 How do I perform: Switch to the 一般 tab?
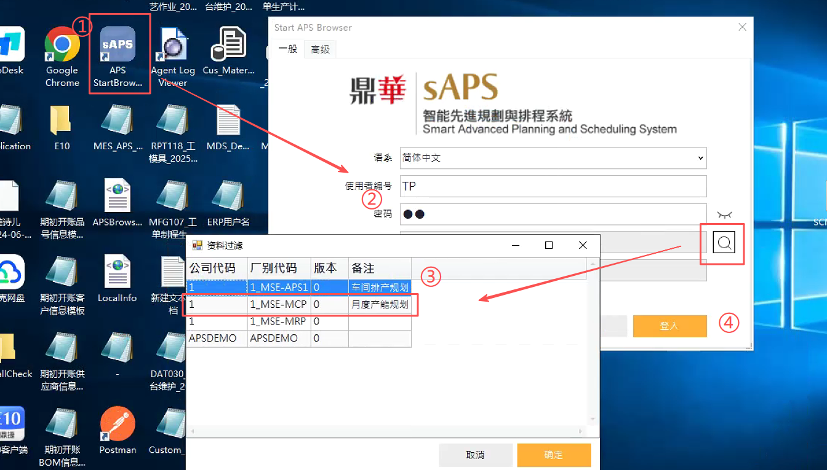[287, 49]
